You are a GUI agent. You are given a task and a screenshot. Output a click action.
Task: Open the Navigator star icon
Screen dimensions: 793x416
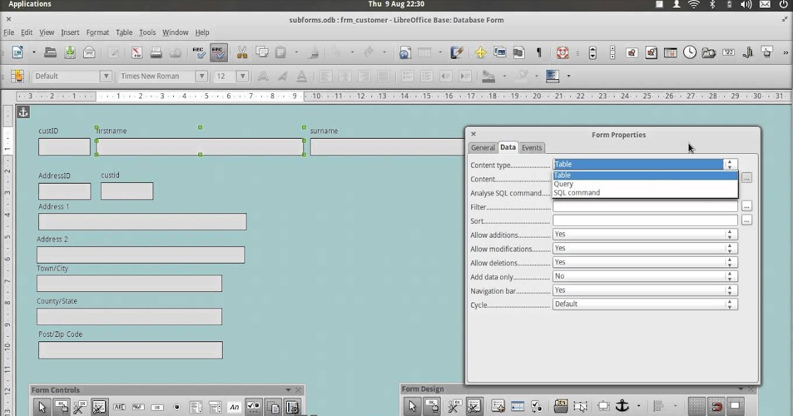(x=480, y=53)
